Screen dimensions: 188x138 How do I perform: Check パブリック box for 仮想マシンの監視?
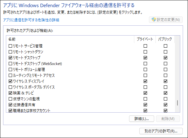coord(165,99)
